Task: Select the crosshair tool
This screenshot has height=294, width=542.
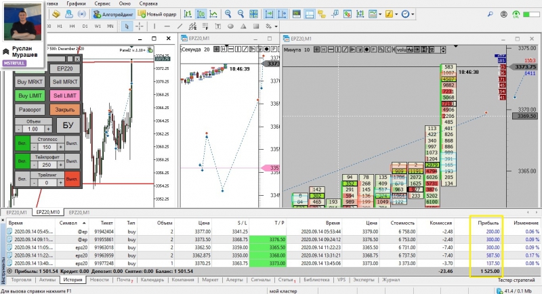Action: pos(139,26)
